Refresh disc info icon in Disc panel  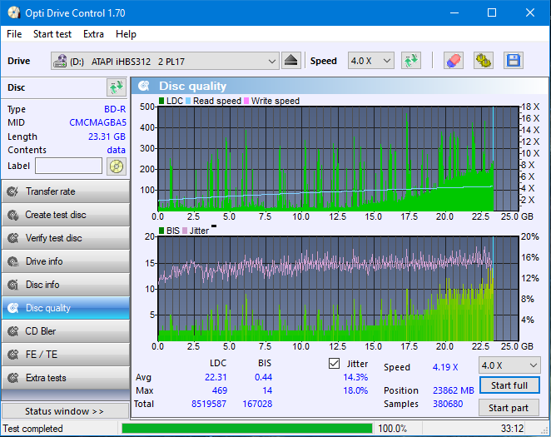(x=117, y=87)
